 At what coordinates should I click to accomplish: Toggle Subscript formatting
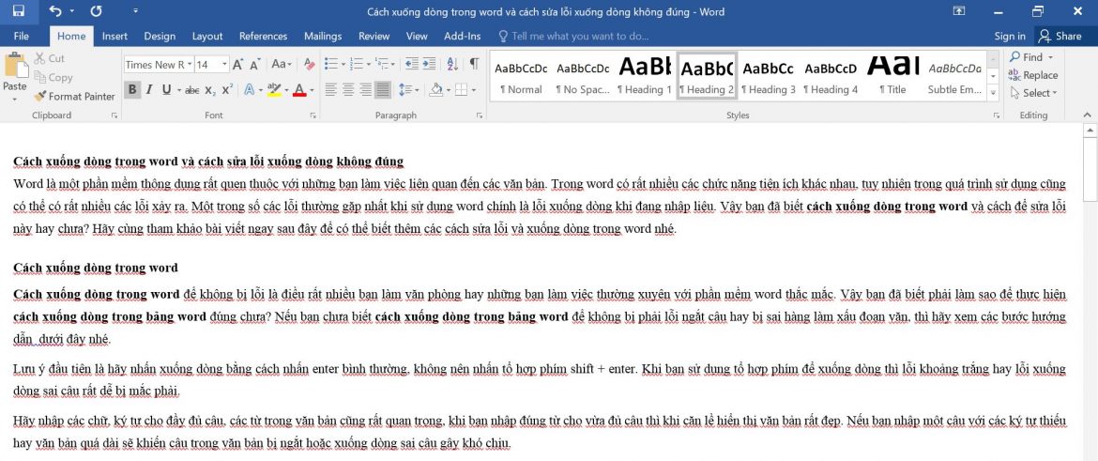[x=210, y=90]
